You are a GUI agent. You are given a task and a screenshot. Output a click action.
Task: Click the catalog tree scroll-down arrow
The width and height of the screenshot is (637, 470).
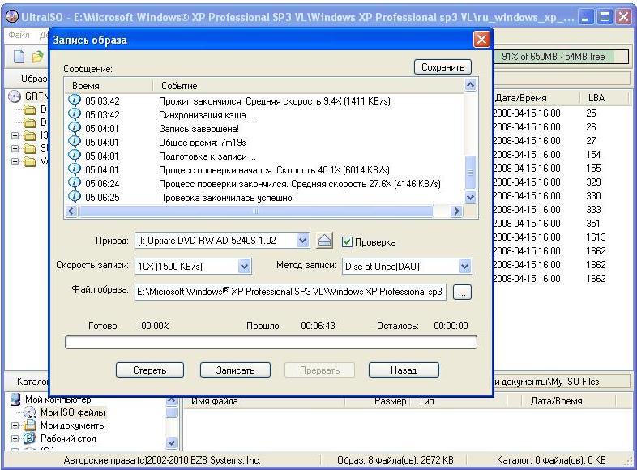[172, 442]
